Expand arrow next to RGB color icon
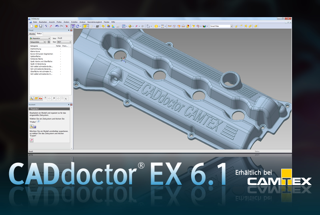This screenshot has height=215, width=320. [x=207, y=26]
